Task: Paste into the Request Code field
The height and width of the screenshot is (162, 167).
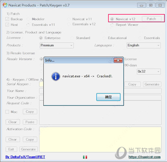Action: [30, 122]
